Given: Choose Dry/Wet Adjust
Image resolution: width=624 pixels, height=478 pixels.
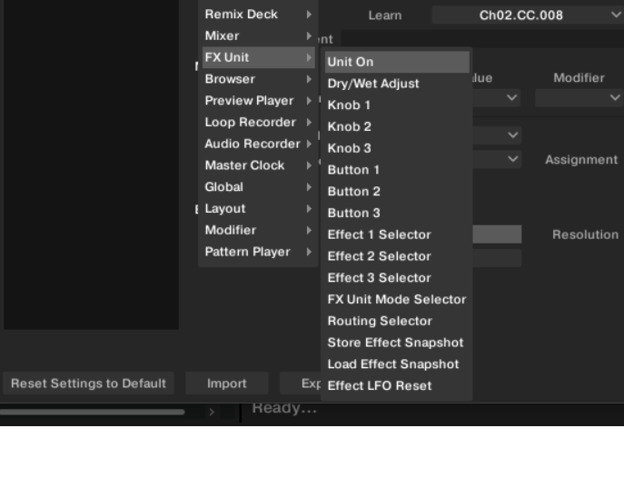Looking at the screenshot, I should pyautogui.click(x=397, y=84).
